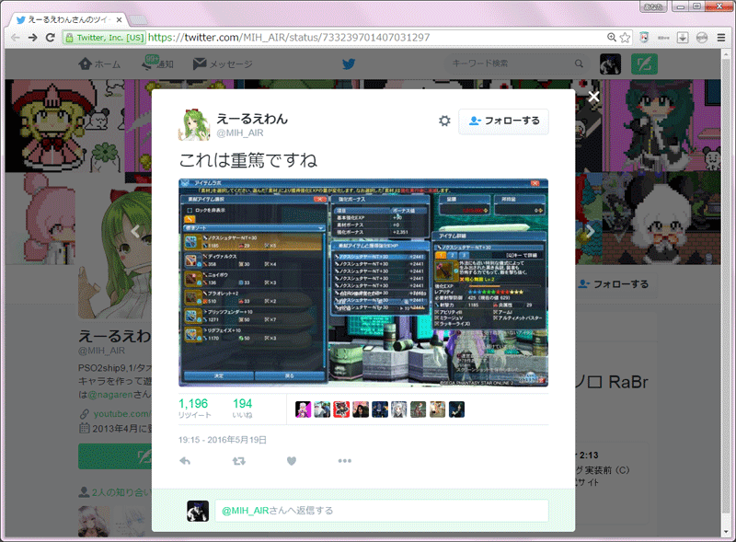Bookmark this page with the star icon
736x542 pixels.
pos(625,38)
